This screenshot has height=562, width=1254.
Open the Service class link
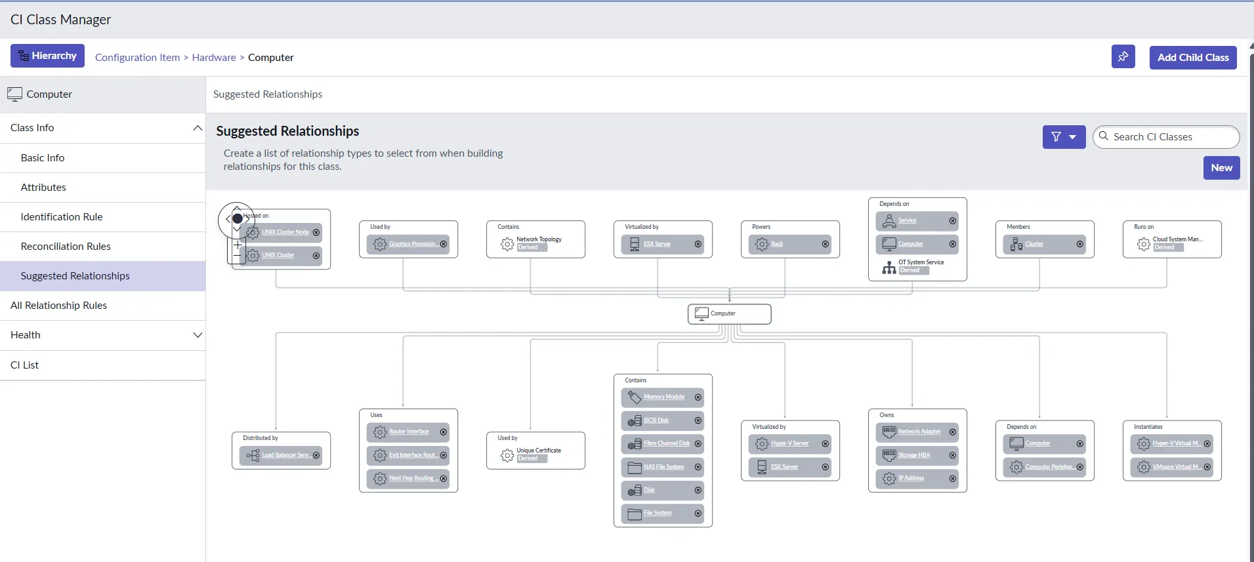pyautogui.click(x=907, y=221)
